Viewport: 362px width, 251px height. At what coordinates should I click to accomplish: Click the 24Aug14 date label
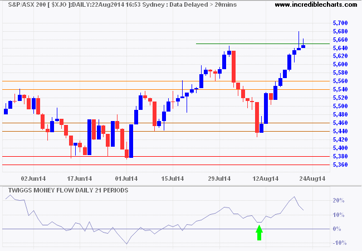(x=312, y=178)
